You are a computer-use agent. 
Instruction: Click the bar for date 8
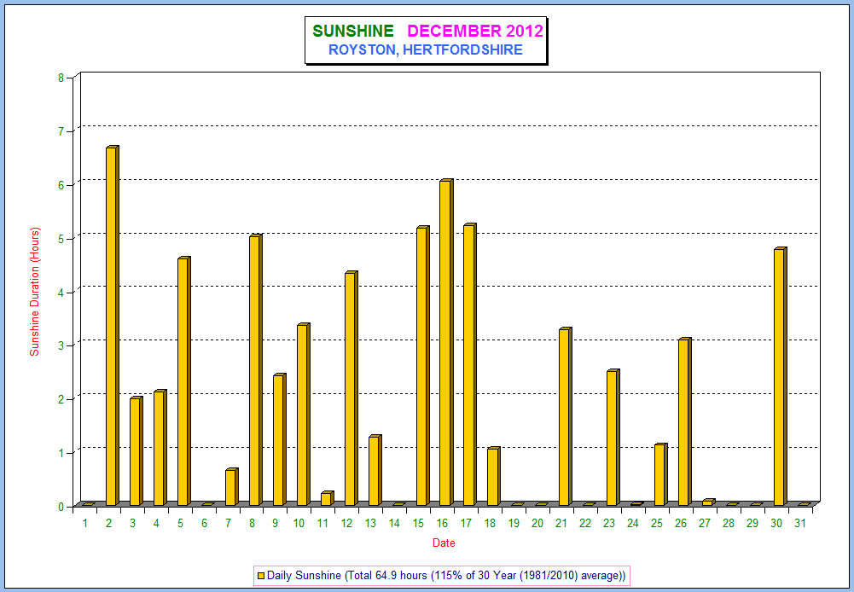point(255,370)
